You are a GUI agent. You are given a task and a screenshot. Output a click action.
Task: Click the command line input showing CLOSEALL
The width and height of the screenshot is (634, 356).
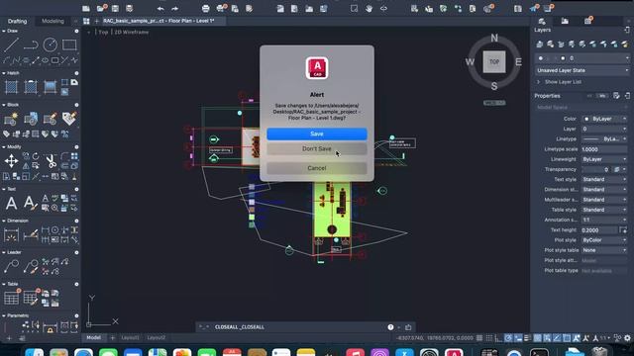pos(299,327)
